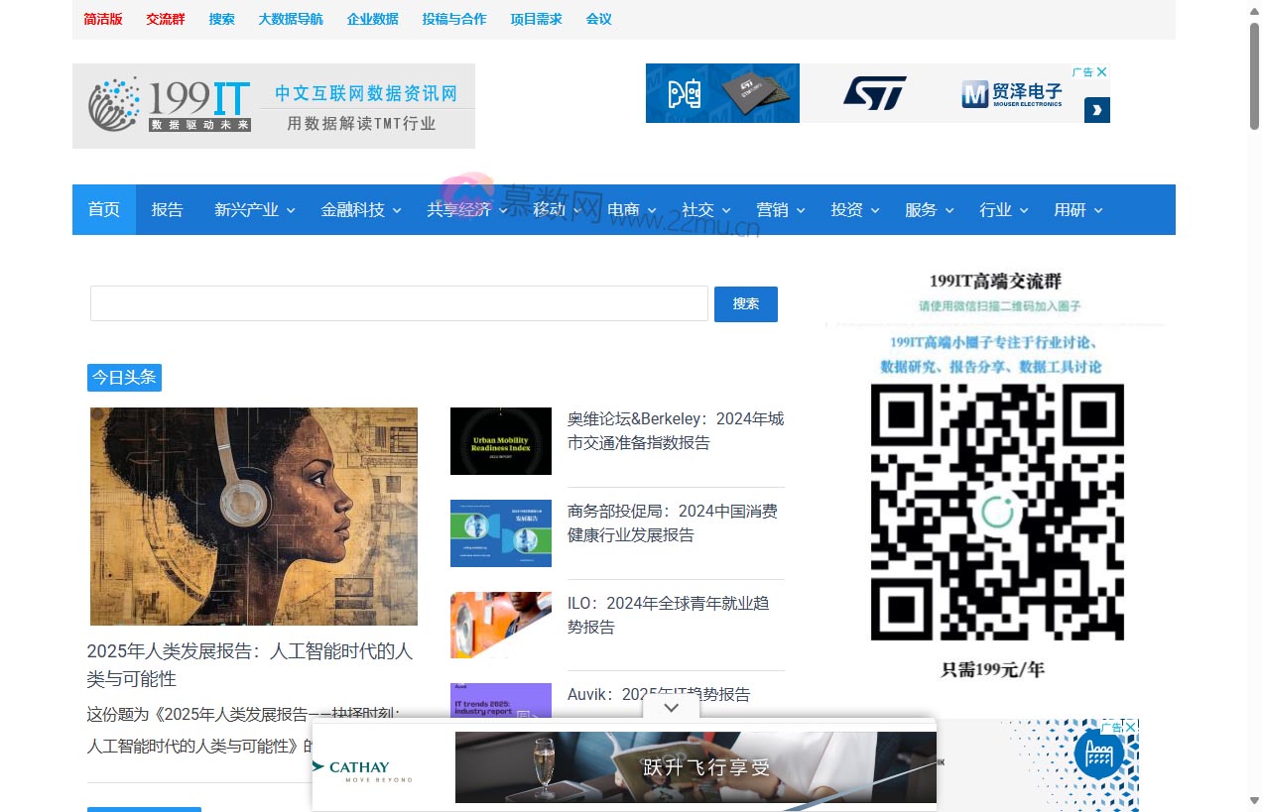
Task: Expand the 服务 dropdown menu
Action: [929, 210]
